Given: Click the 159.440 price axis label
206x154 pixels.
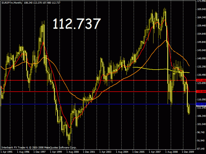Looking at the screenshot, I should (x=201, y=26).
